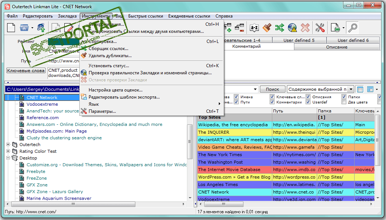The width and height of the screenshot is (386, 220).
Task: Uncheck the Папки checkbox
Action: point(344,97)
